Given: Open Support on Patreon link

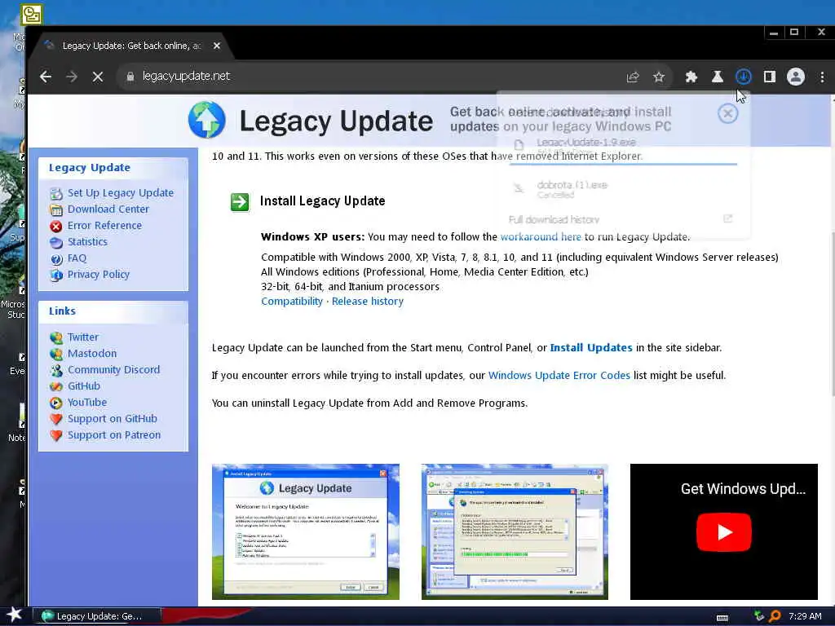Looking at the screenshot, I should point(114,435).
